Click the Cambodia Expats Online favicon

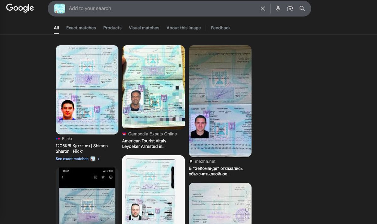point(124,134)
